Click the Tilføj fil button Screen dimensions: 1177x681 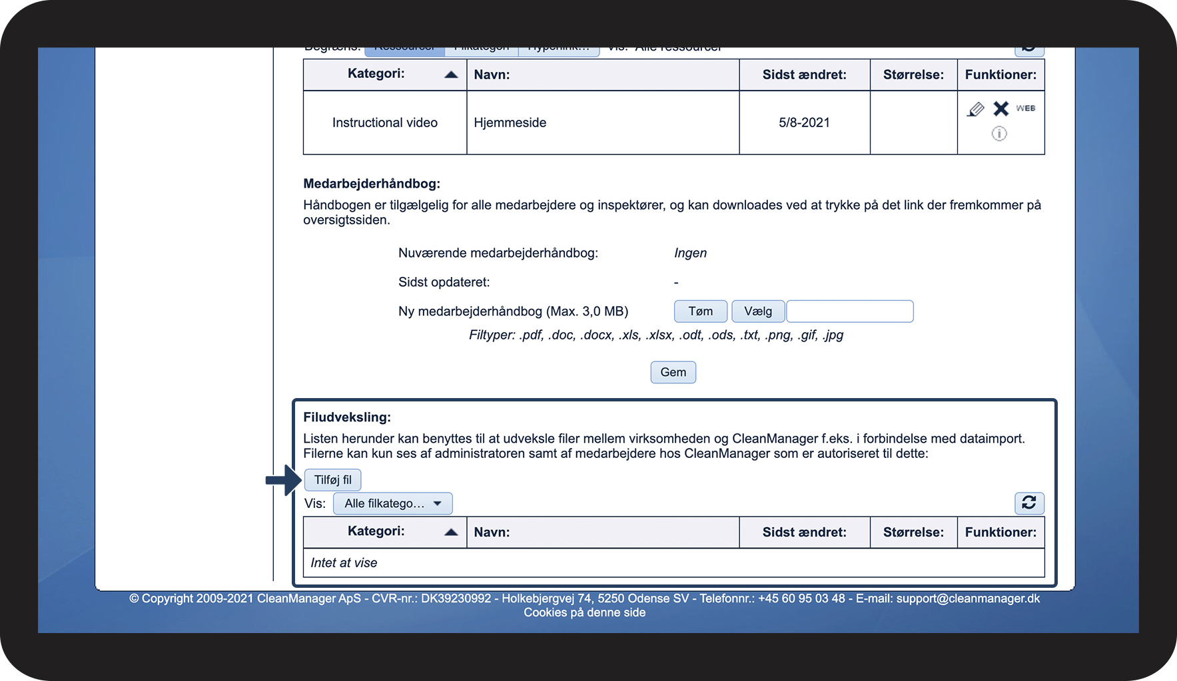point(333,480)
